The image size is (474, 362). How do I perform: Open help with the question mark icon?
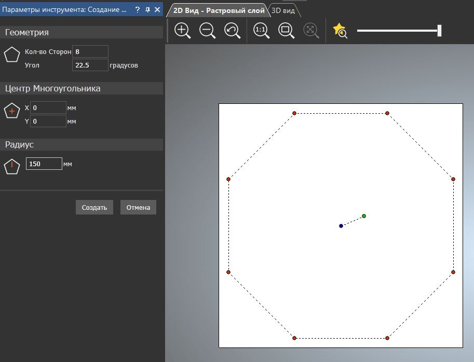[x=138, y=9]
